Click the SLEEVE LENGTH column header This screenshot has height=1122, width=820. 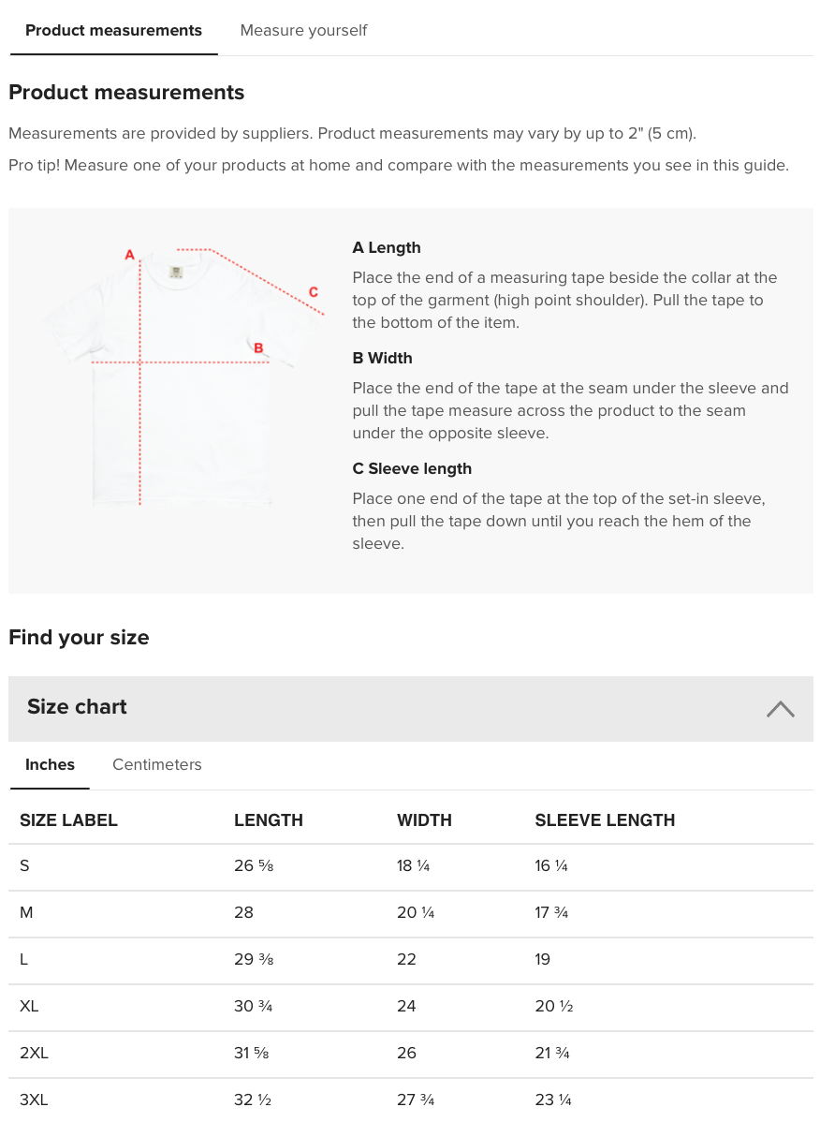click(x=605, y=820)
